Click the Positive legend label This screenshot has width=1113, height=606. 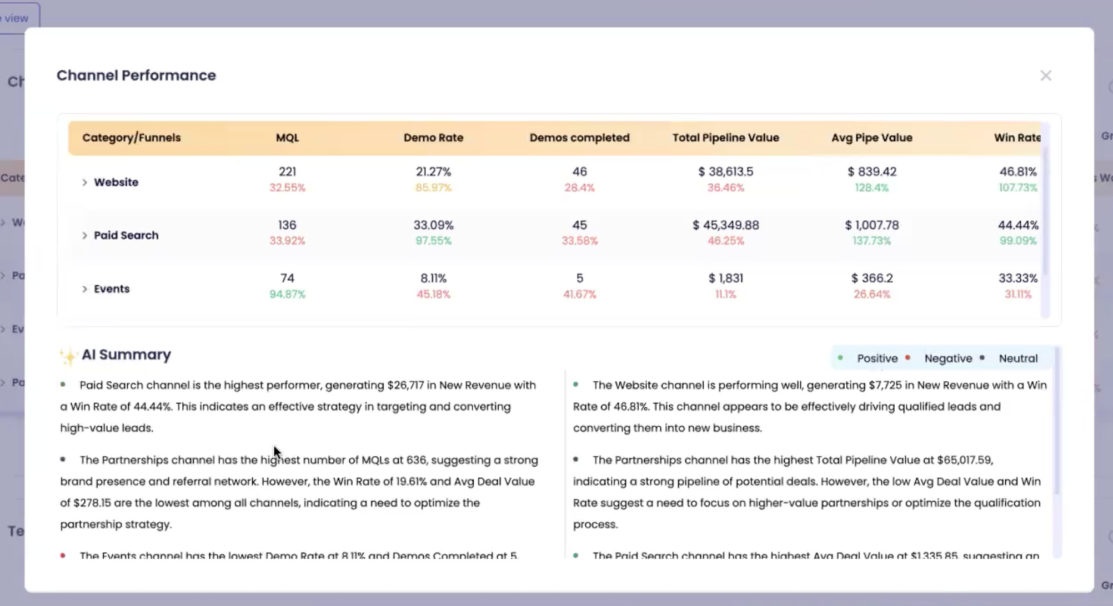point(877,358)
